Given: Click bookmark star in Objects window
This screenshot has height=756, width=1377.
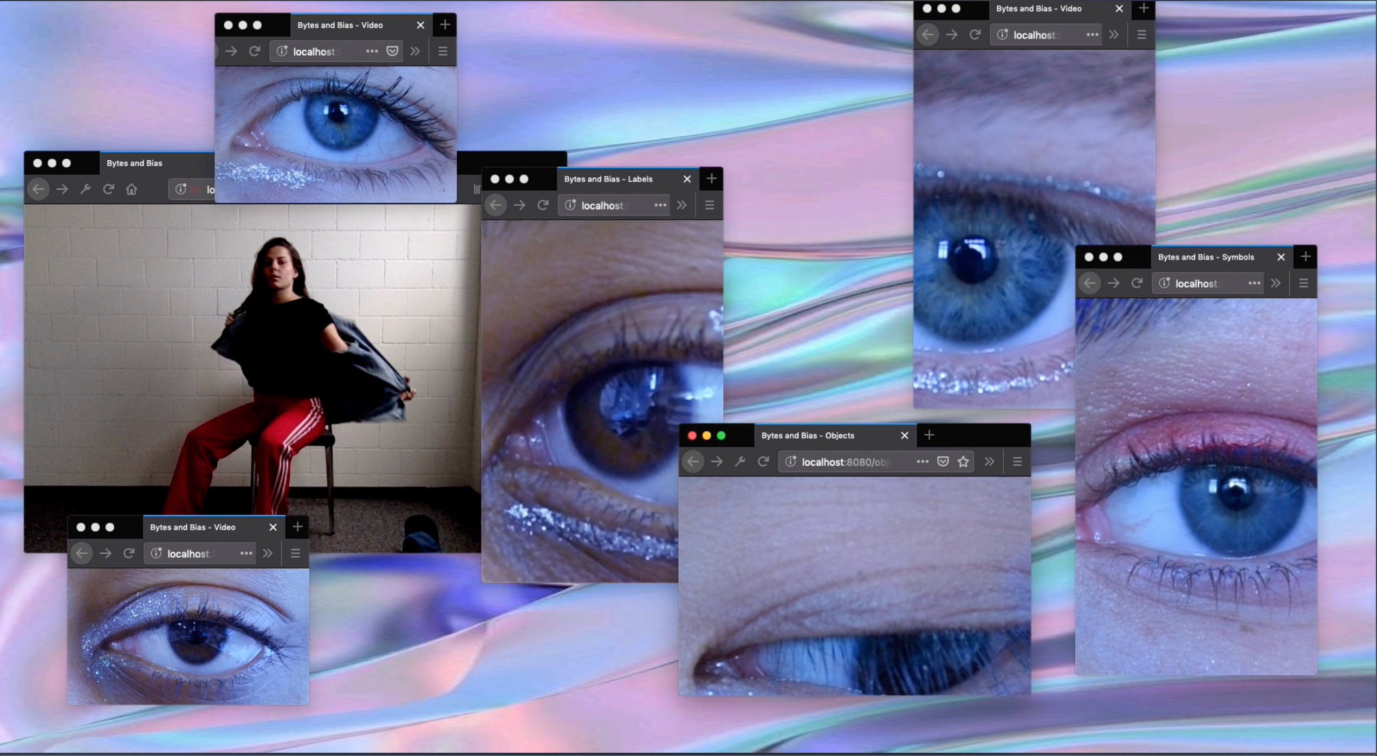Looking at the screenshot, I should (963, 461).
